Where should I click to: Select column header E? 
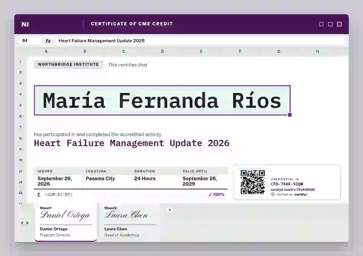click(201, 52)
